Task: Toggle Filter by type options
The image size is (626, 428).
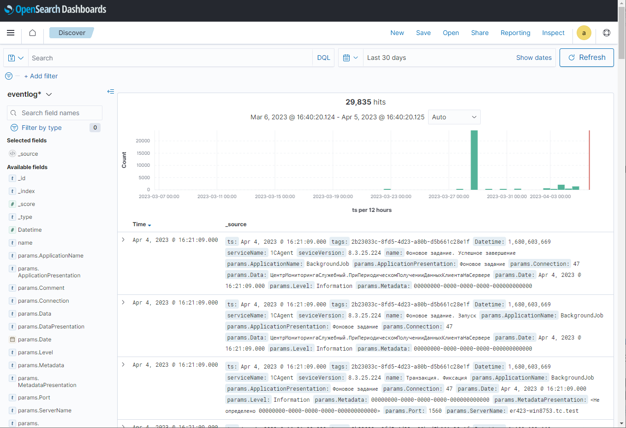Action: pos(42,128)
